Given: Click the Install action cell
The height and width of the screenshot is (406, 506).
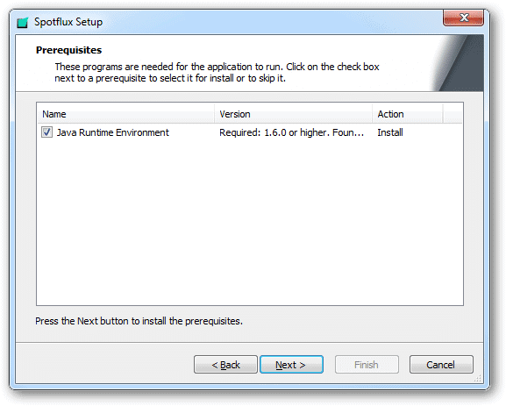Looking at the screenshot, I should pyautogui.click(x=390, y=132).
